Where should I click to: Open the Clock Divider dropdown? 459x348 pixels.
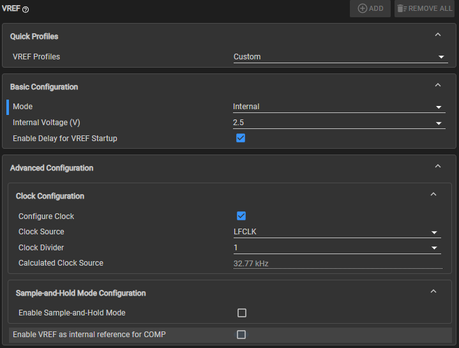tap(337, 248)
